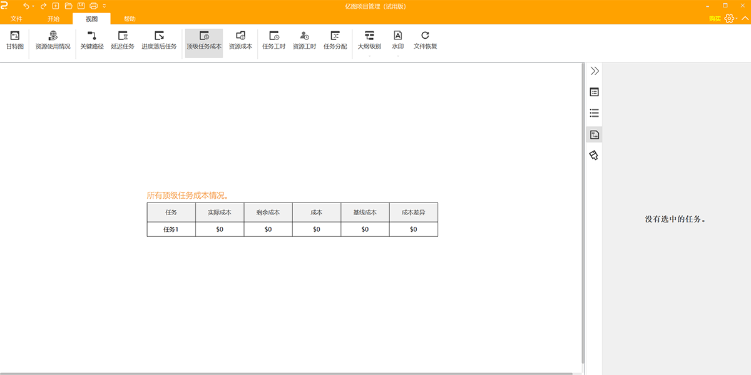Image resolution: width=751 pixels, height=375 pixels.
Task: Open the Gantt chart view
Action: pyautogui.click(x=13, y=42)
